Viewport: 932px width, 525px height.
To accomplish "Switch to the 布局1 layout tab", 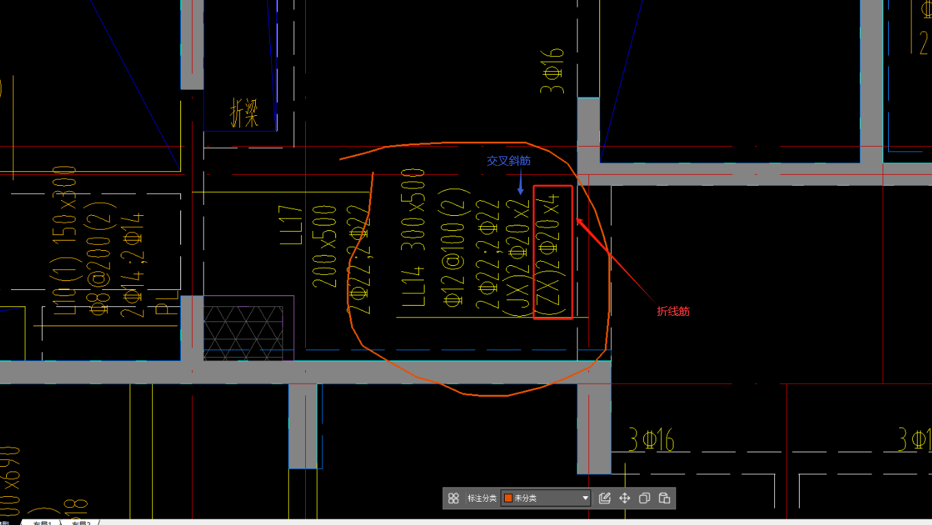I will point(42,522).
